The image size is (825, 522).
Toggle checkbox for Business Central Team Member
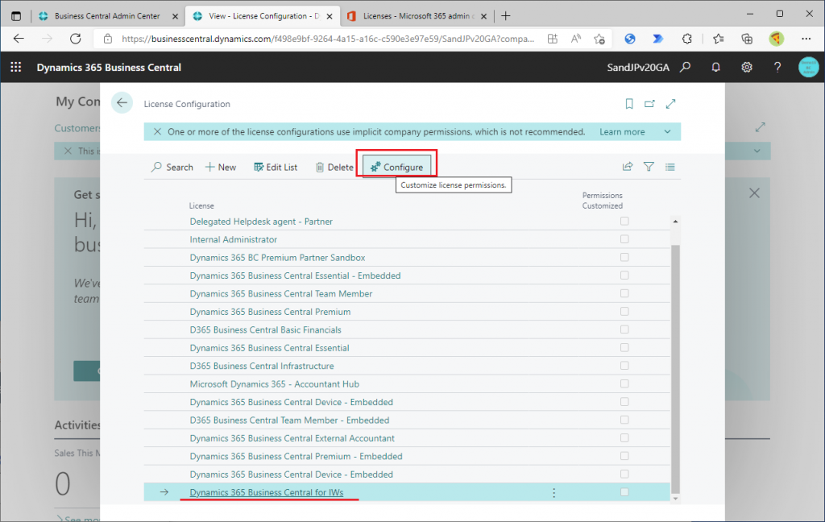tap(624, 293)
